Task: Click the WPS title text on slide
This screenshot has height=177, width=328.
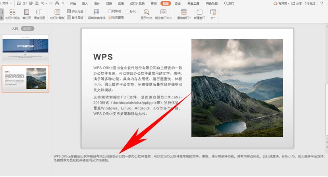Action: (103, 57)
